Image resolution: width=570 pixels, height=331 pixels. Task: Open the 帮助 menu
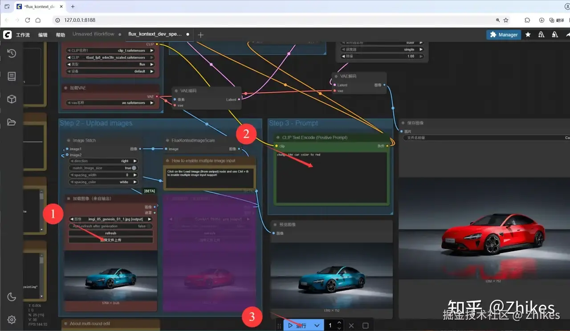(61, 35)
